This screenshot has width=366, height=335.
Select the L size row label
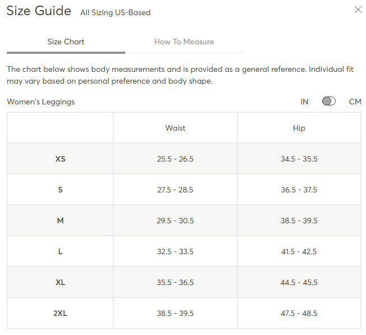coord(60,251)
